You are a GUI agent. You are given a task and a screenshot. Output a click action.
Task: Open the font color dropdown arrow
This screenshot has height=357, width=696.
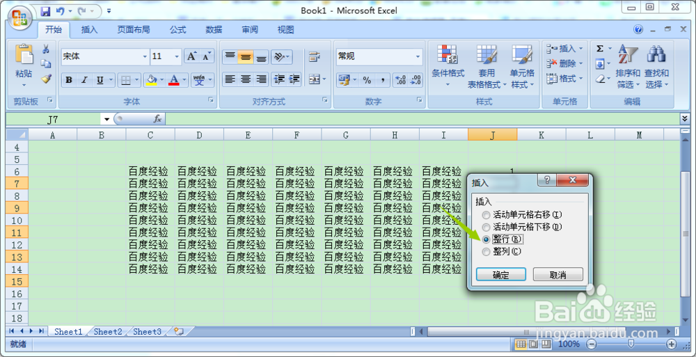tap(184, 80)
